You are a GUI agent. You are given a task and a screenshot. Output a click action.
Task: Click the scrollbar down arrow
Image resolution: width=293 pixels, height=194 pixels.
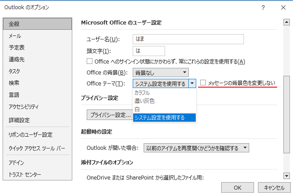tap(286, 176)
